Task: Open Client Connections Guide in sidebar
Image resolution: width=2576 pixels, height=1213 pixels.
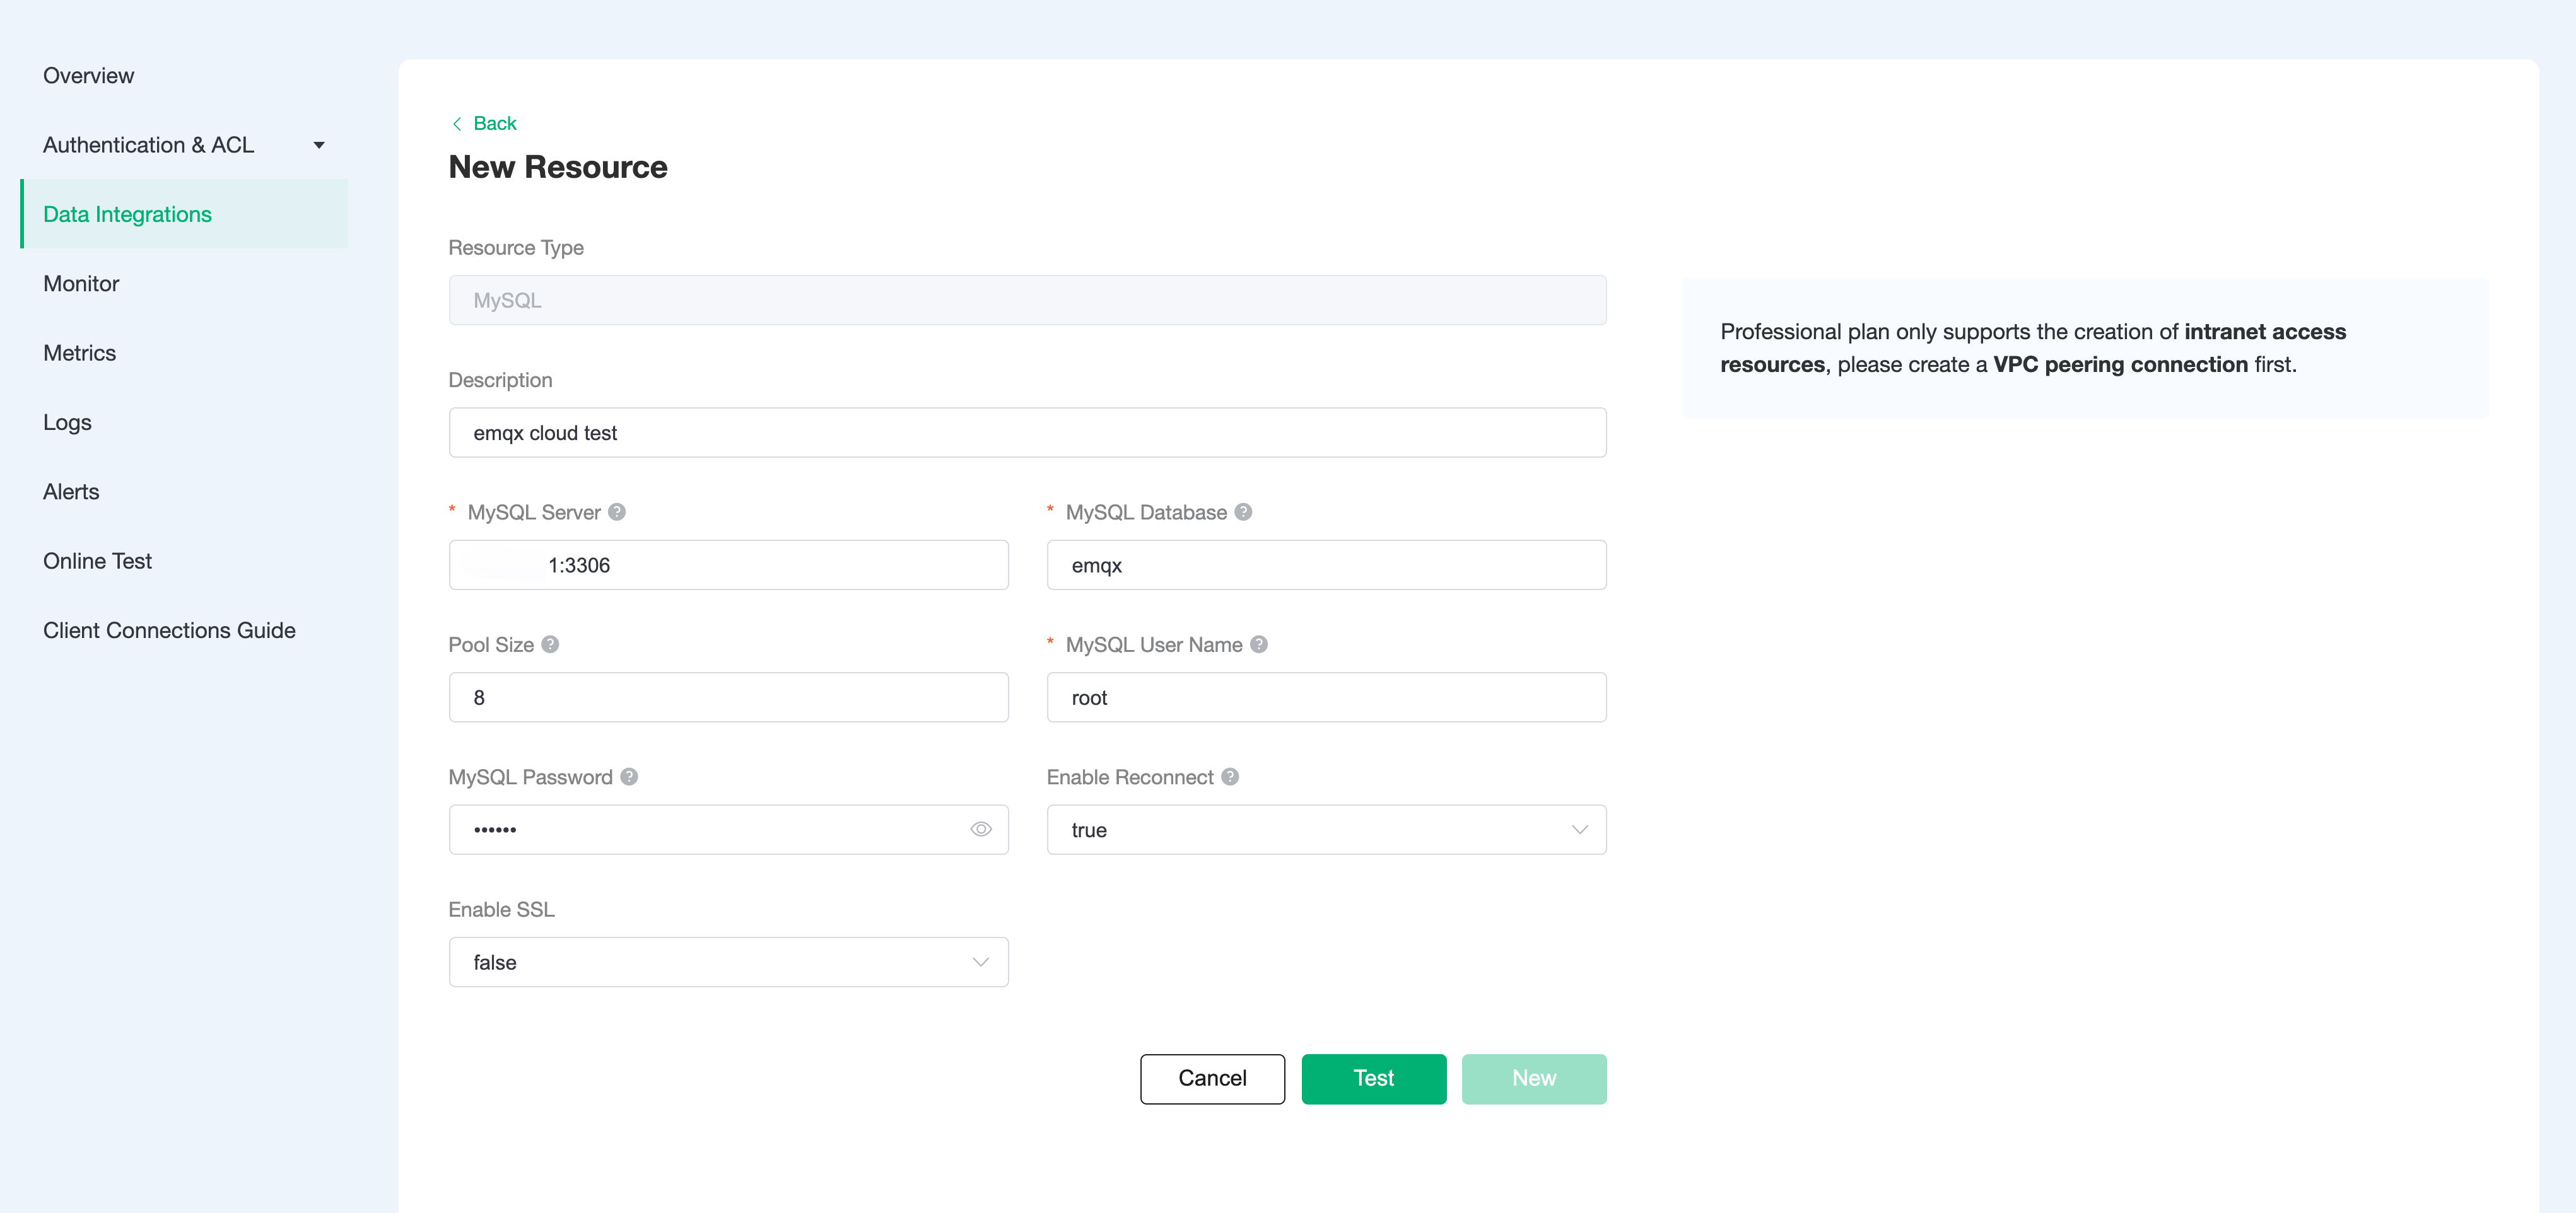Action: click(169, 630)
